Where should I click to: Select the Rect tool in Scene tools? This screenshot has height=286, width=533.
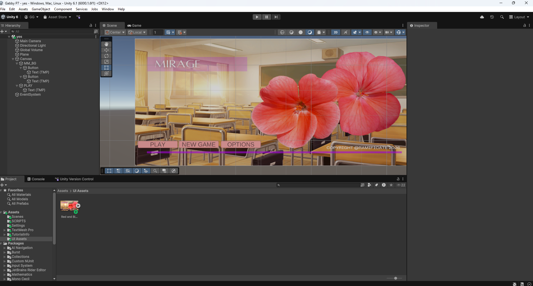pyautogui.click(x=106, y=68)
